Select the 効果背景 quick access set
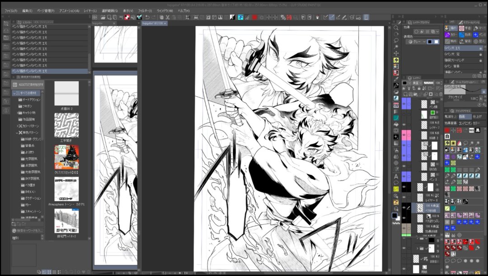488x276 pixels. click(450, 123)
